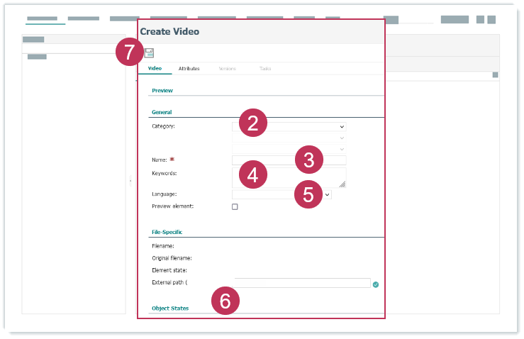Click the External path input field
Viewport: 524px width, 339px height.
point(302,283)
